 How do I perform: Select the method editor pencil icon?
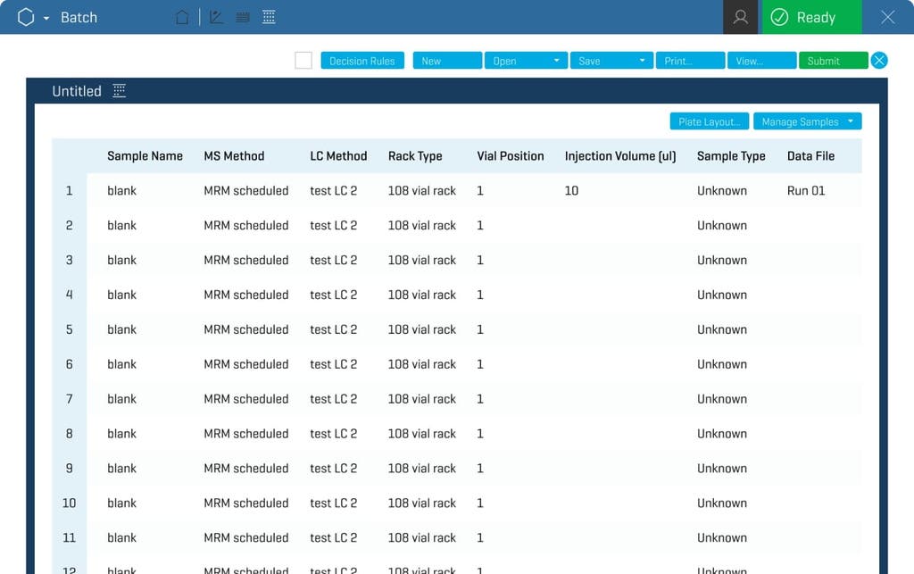point(215,16)
